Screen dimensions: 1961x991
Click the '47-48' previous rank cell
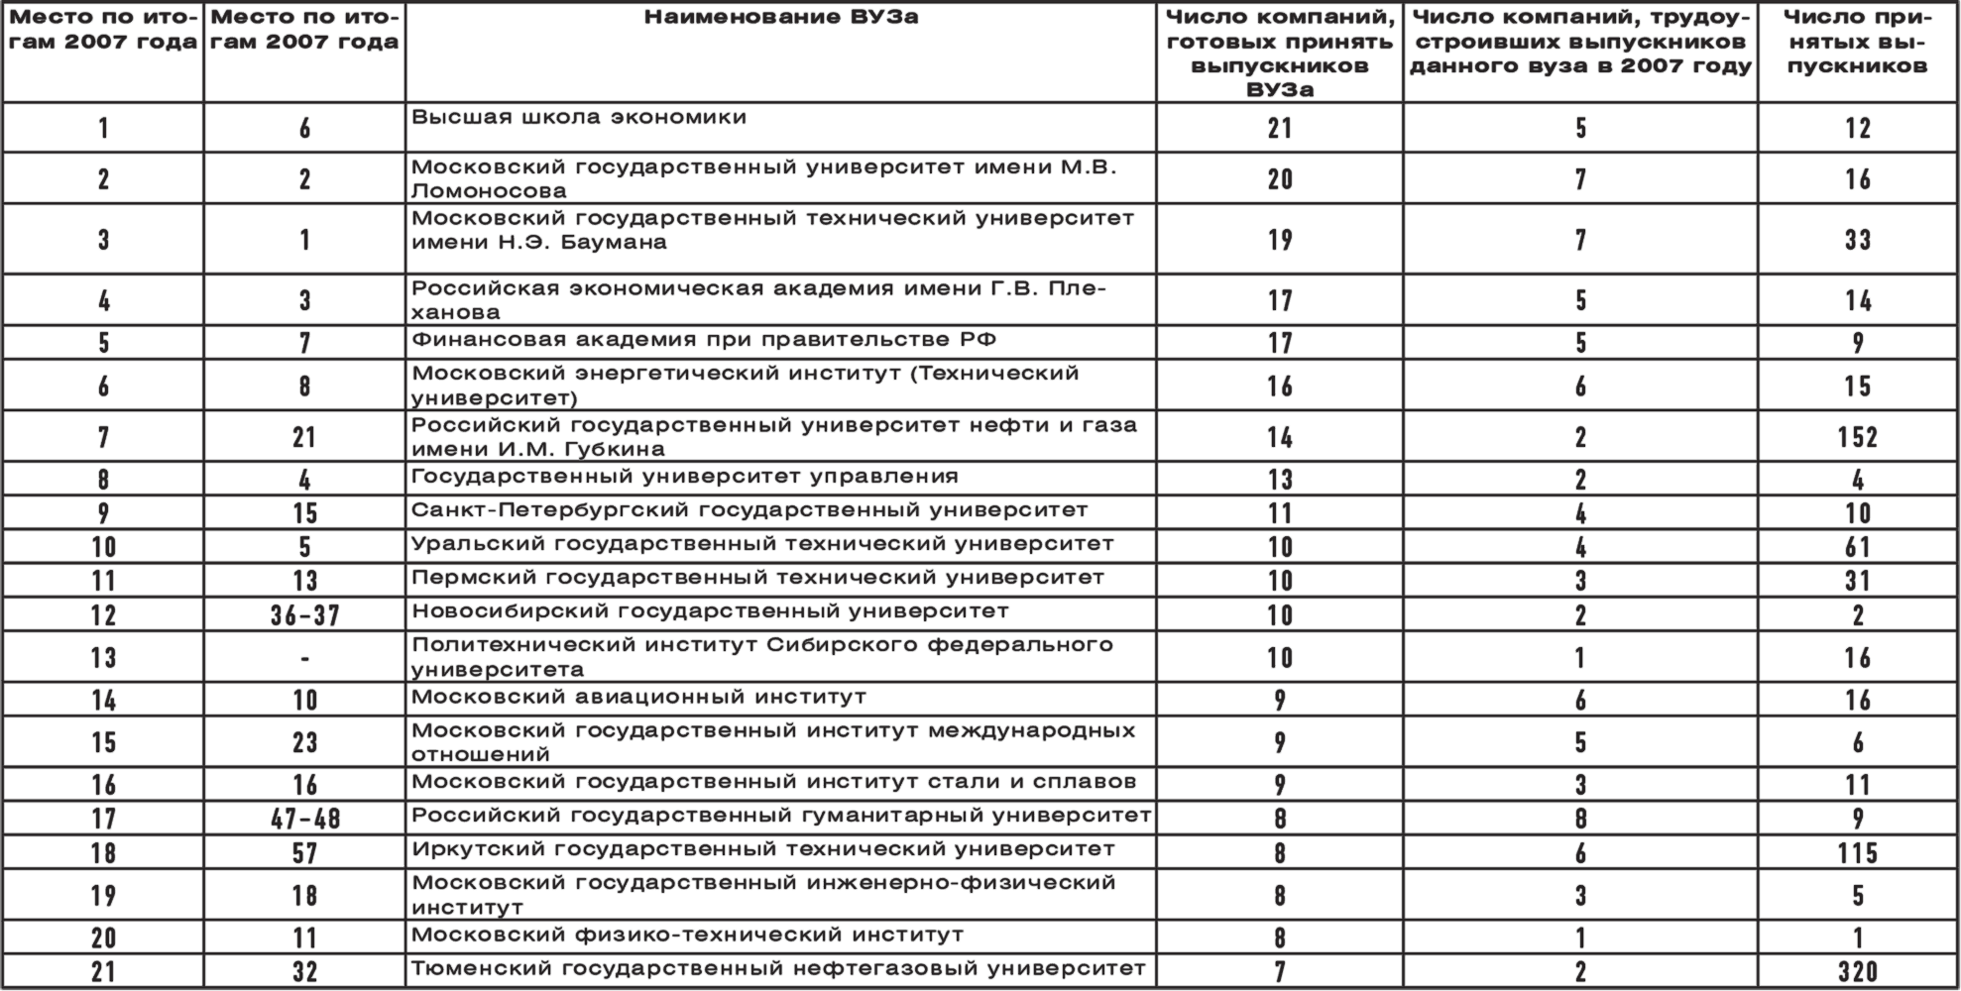(304, 820)
